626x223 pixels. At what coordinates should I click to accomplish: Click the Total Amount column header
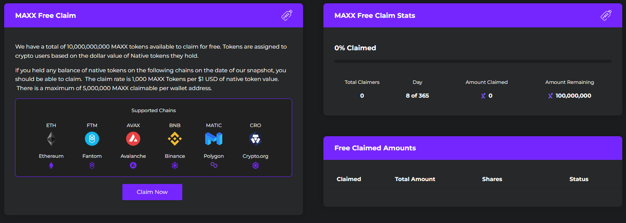coord(415,179)
